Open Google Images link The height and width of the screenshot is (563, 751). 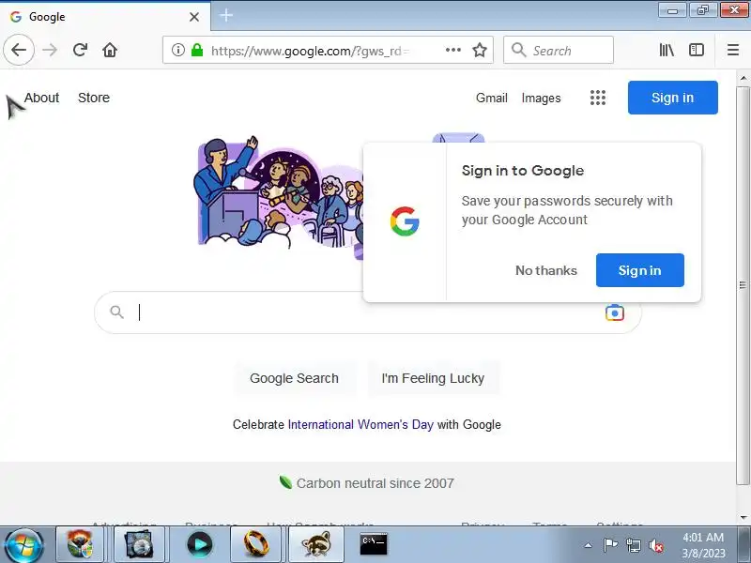[x=541, y=98]
